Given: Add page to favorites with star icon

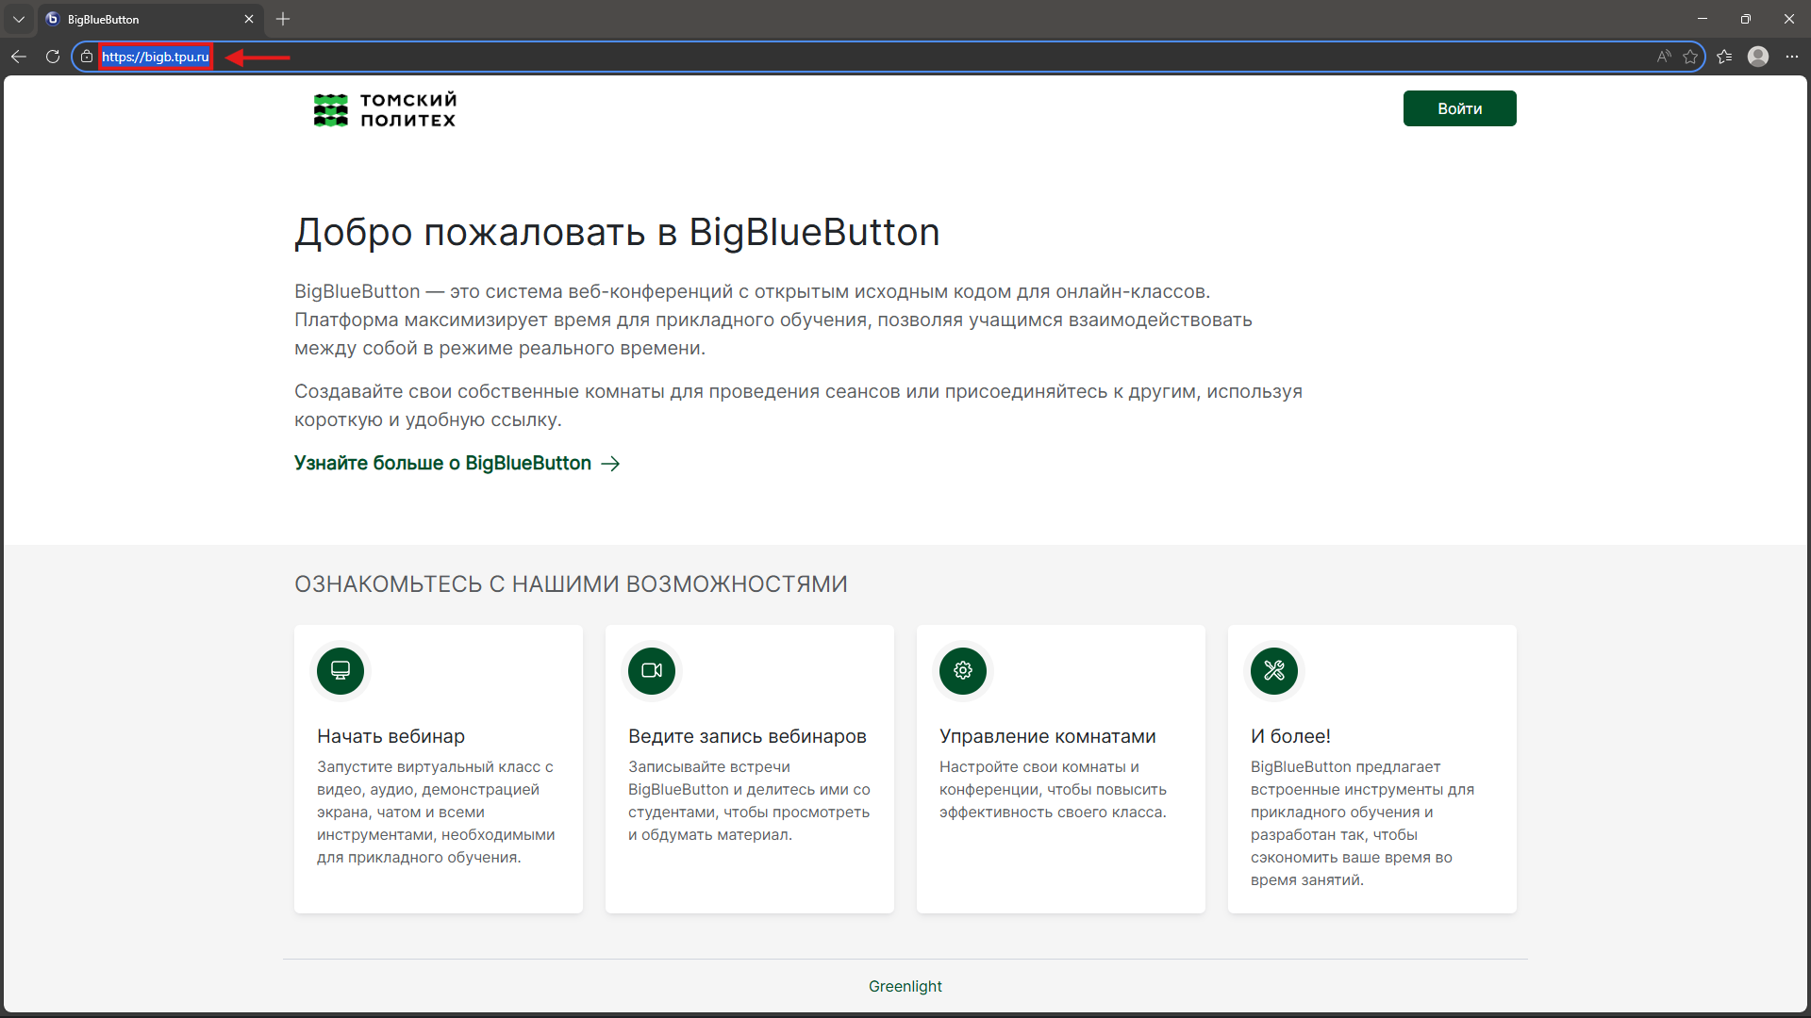Looking at the screenshot, I should coord(1690,57).
